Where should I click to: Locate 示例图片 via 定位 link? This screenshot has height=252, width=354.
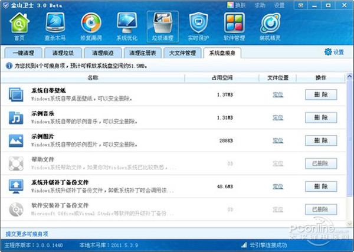pos(278,140)
